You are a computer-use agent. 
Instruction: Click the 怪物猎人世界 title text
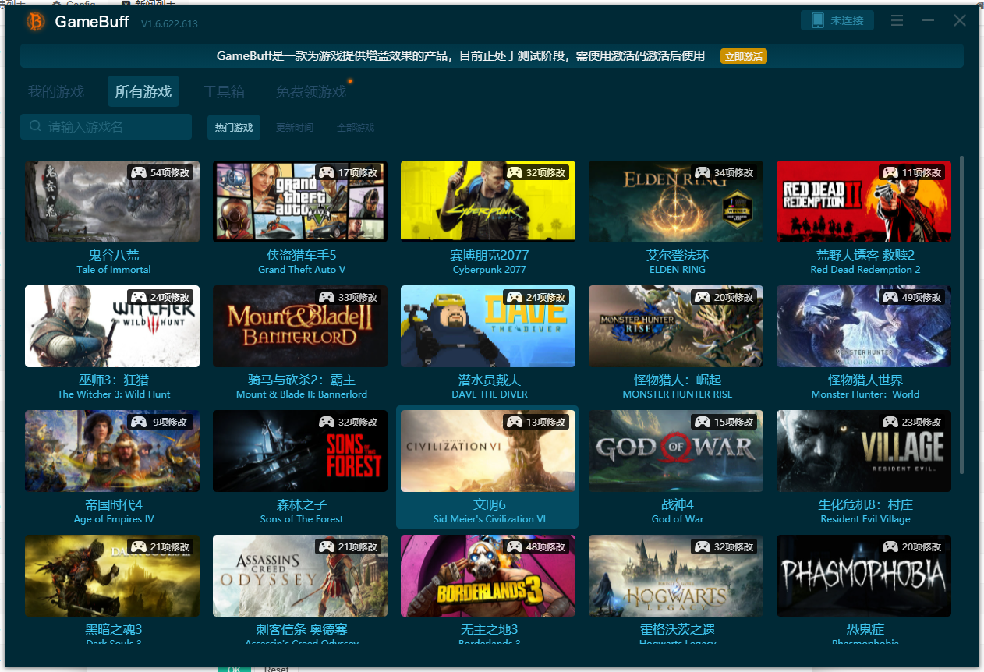coord(865,380)
